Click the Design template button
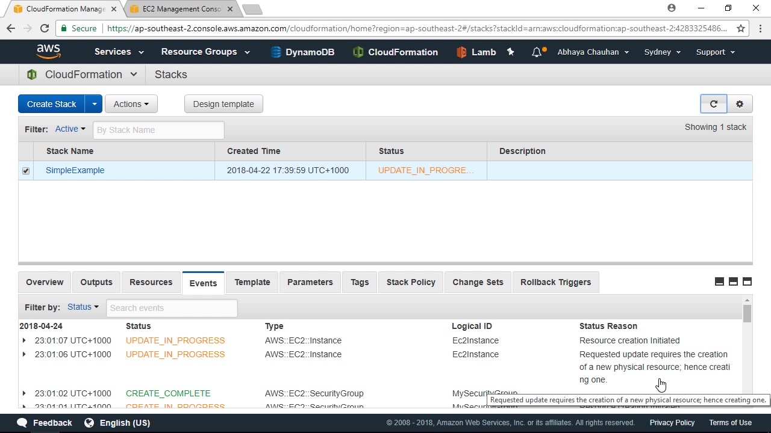The image size is (771, 433). [223, 104]
